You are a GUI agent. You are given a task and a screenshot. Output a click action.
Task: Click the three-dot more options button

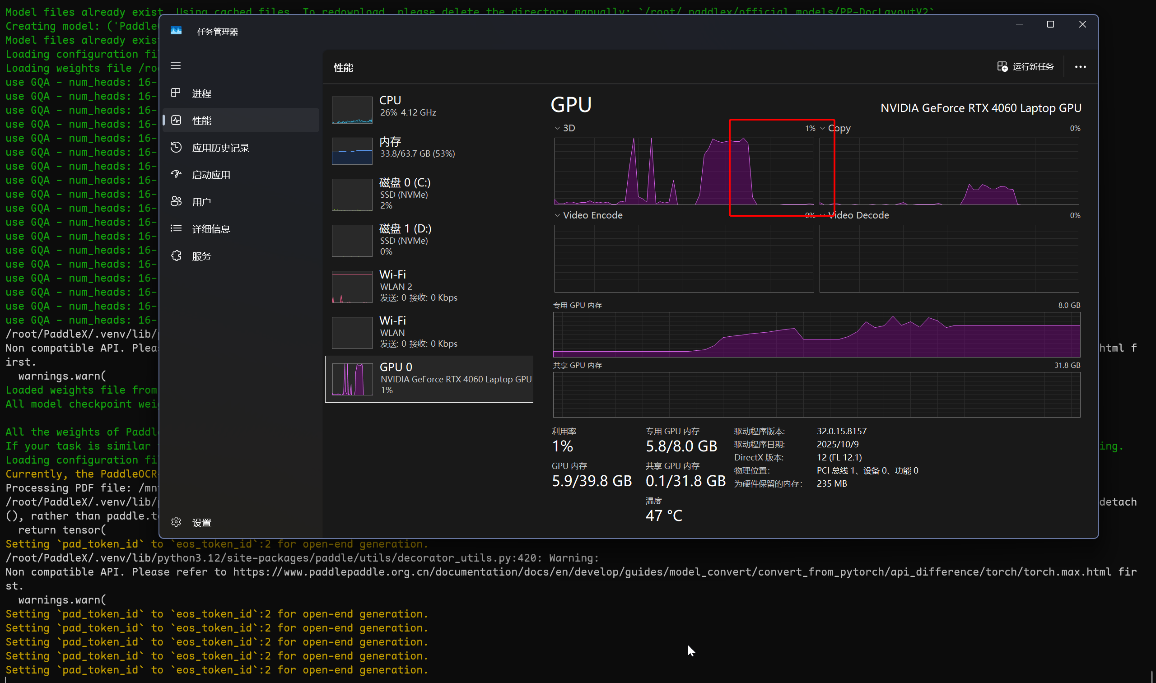1080,67
